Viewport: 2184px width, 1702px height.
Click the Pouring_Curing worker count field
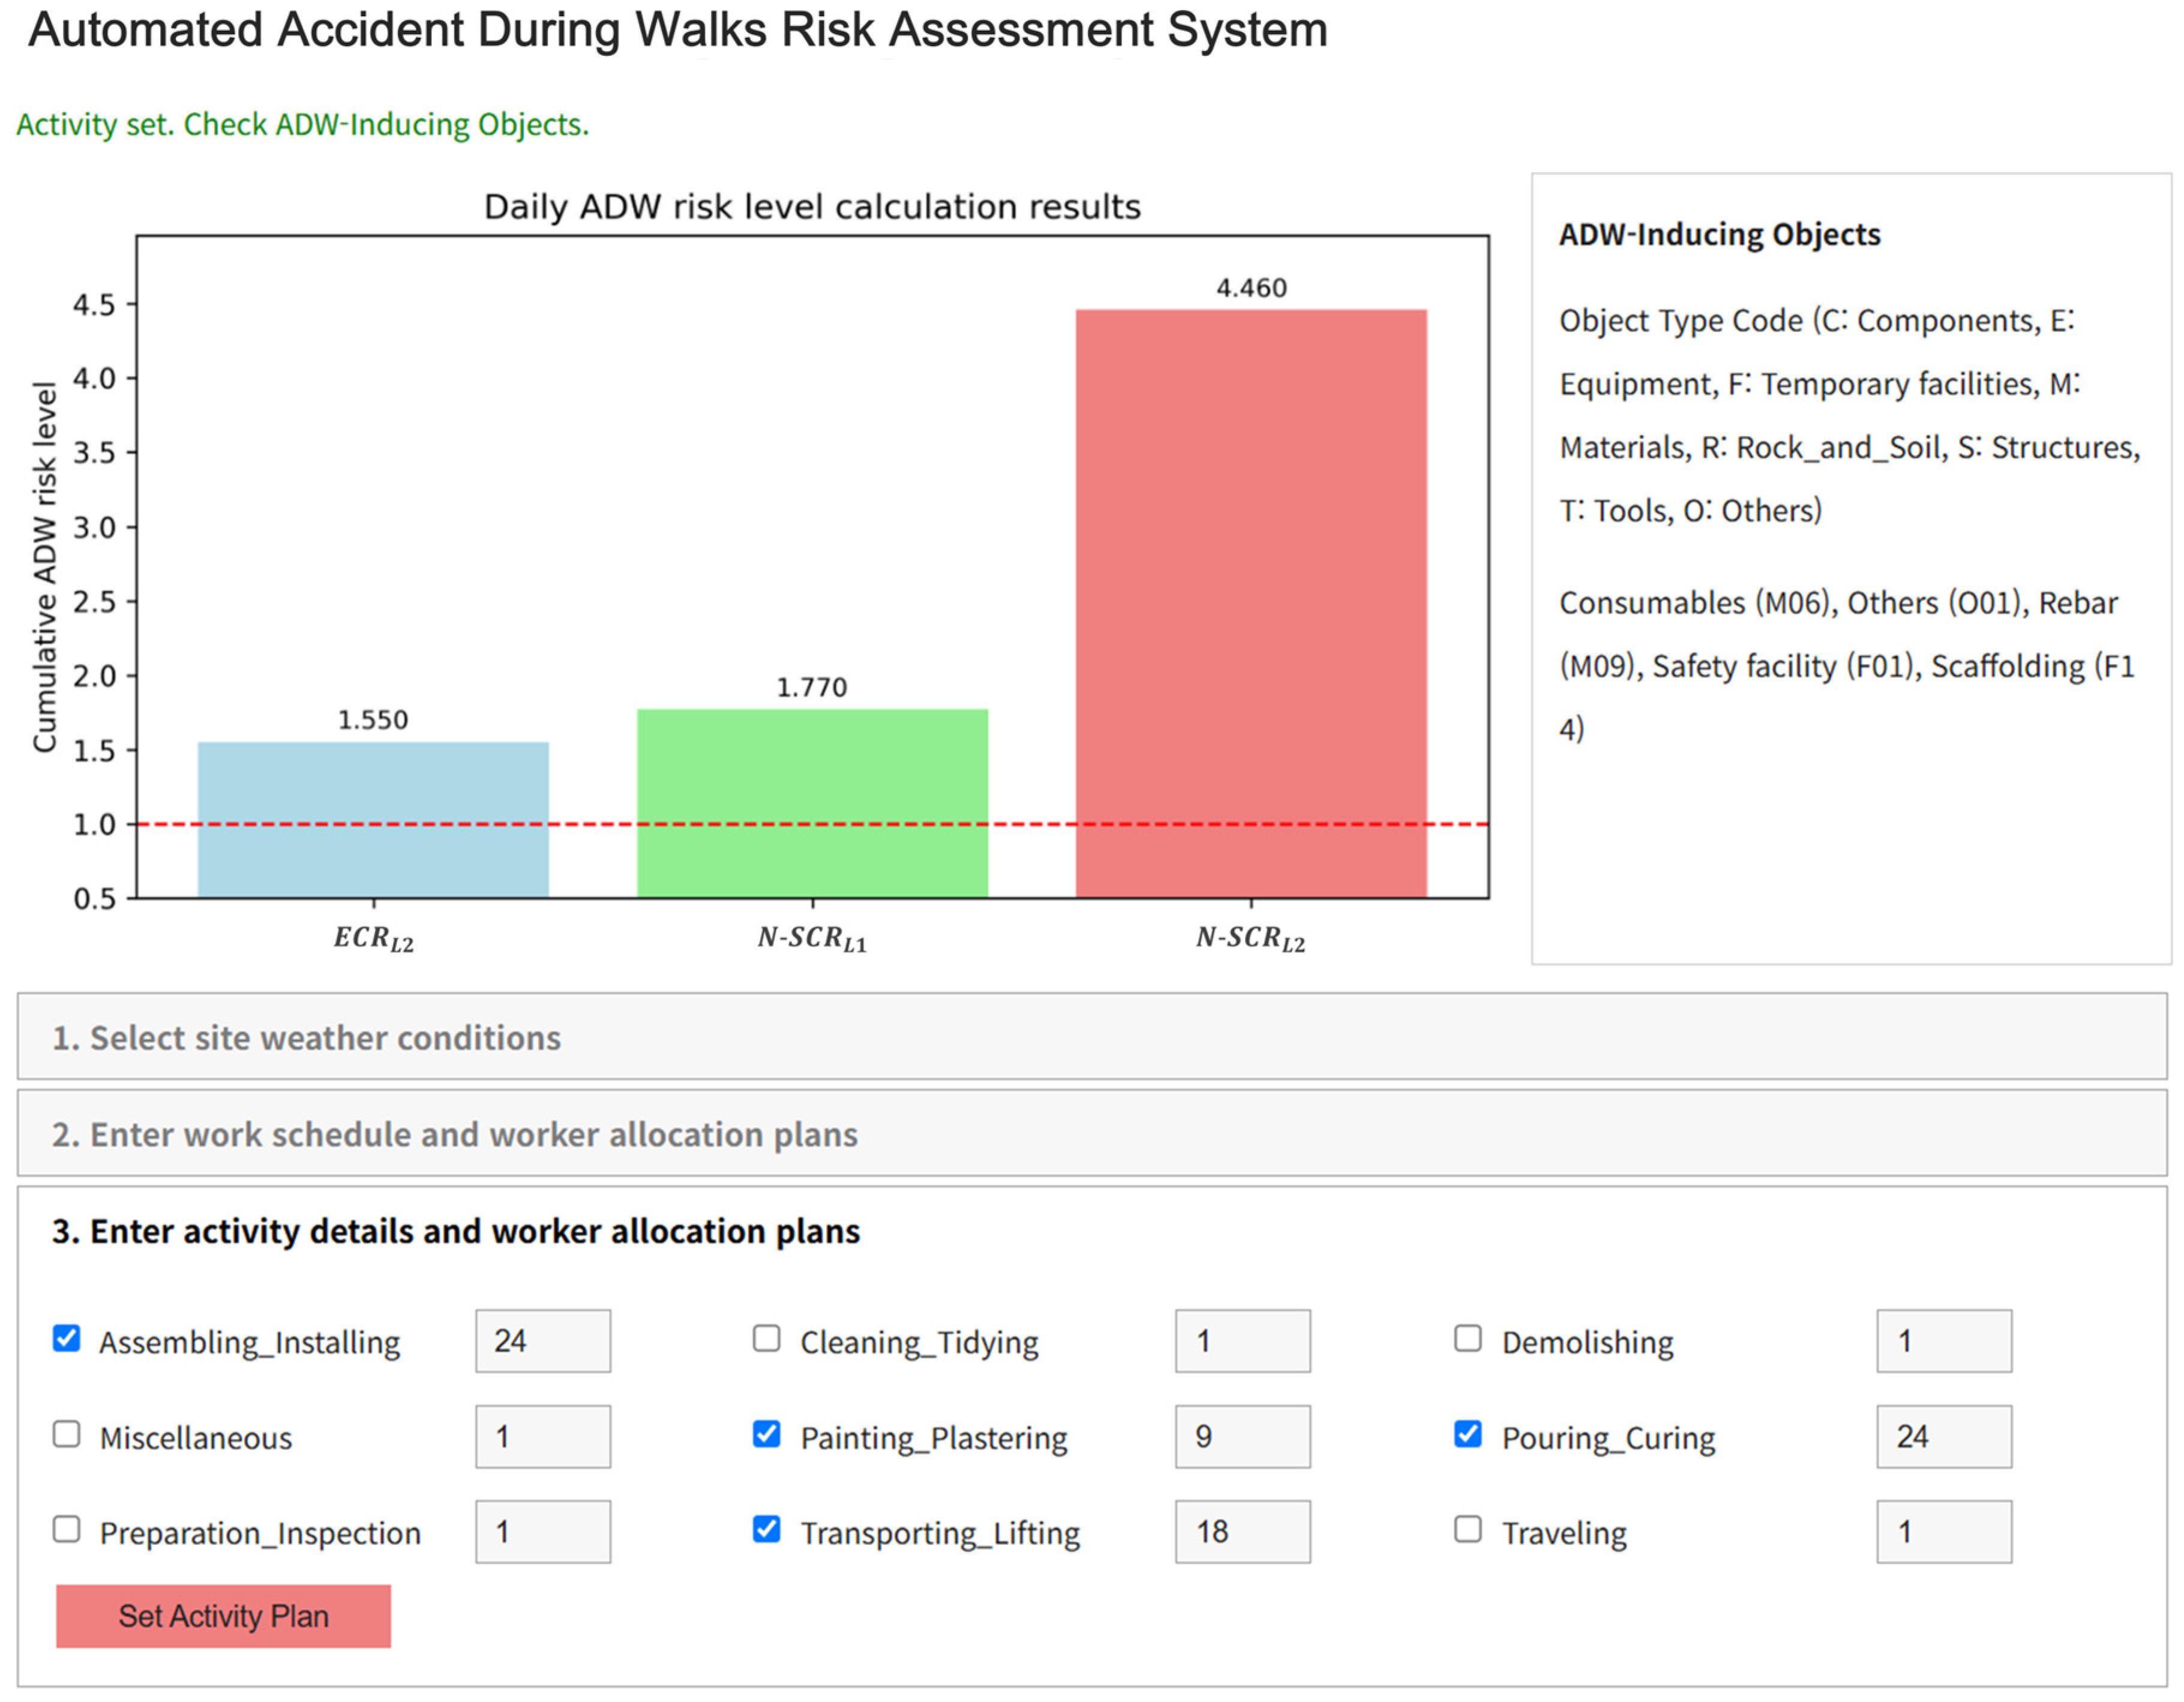tap(1943, 1437)
